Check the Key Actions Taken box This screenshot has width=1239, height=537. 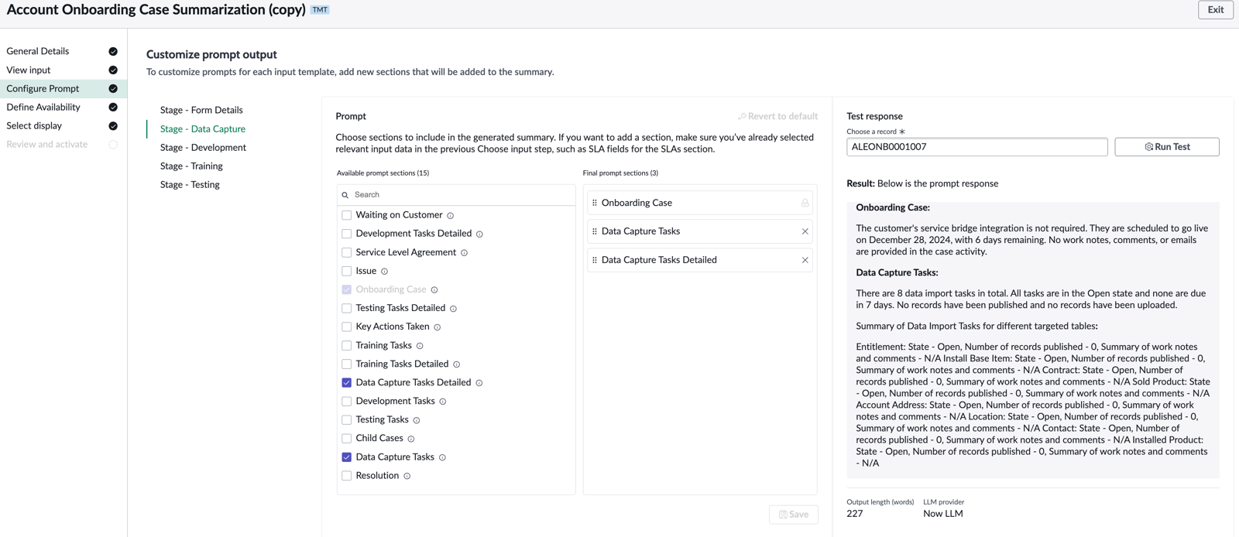click(346, 327)
